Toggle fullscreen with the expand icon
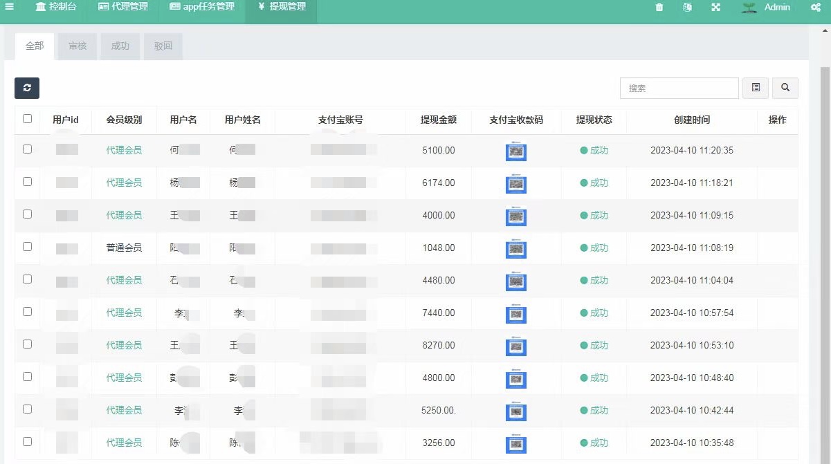The width and height of the screenshot is (831, 464). click(x=715, y=8)
